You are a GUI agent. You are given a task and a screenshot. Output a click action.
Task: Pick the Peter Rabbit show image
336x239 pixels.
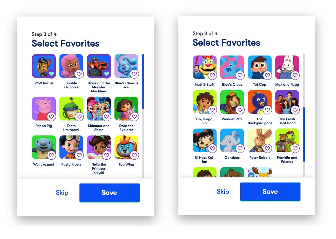[260, 141]
